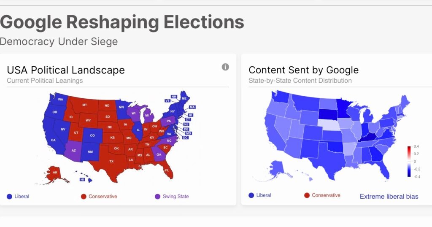Click the info icon on USA Political Landscape
This screenshot has width=432, height=227.
[x=225, y=67]
